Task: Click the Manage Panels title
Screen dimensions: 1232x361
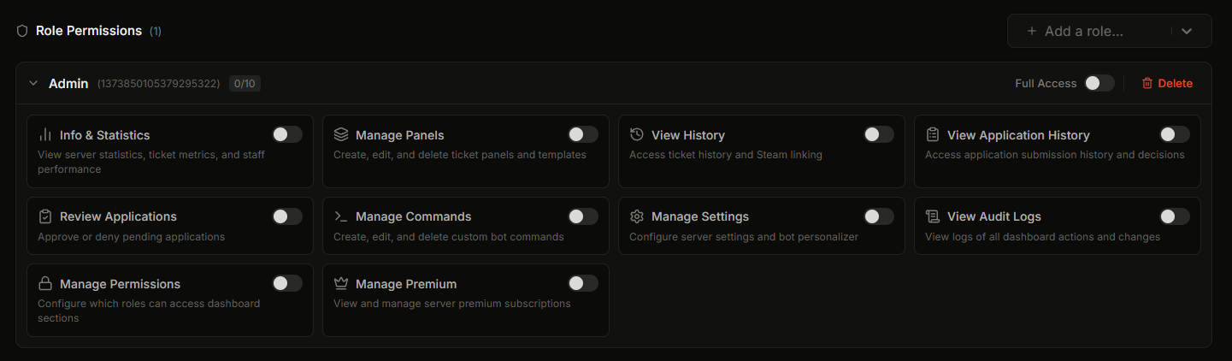Action: coord(400,135)
